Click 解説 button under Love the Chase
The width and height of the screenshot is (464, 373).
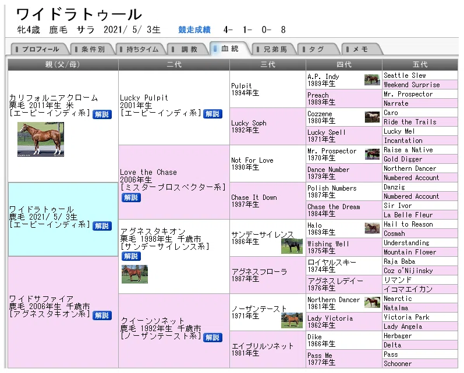[131, 198]
